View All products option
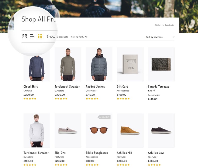The height and width of the screenshot is (168, 198). tap(86, 37)
